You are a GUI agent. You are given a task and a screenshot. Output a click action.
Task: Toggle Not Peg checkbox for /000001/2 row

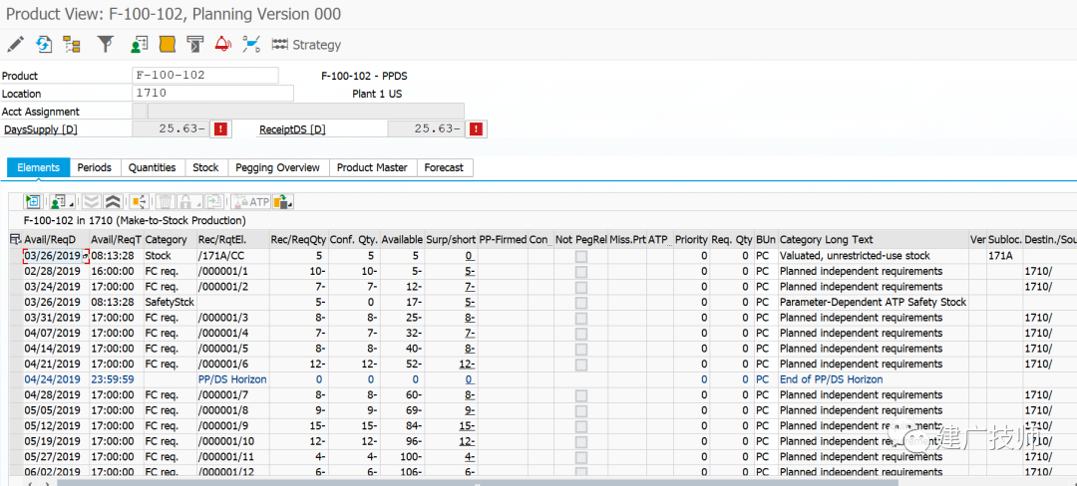pos(581,287)
